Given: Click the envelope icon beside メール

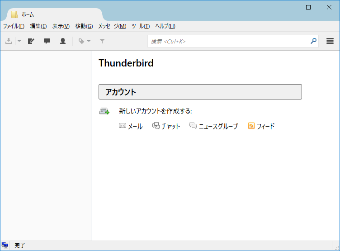Looking at the screenshot, I should (x=123, y=126).
